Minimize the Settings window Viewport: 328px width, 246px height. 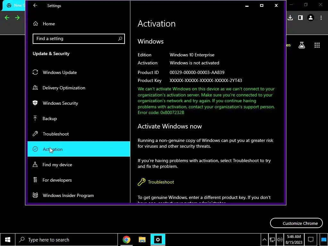coord(247,6)
